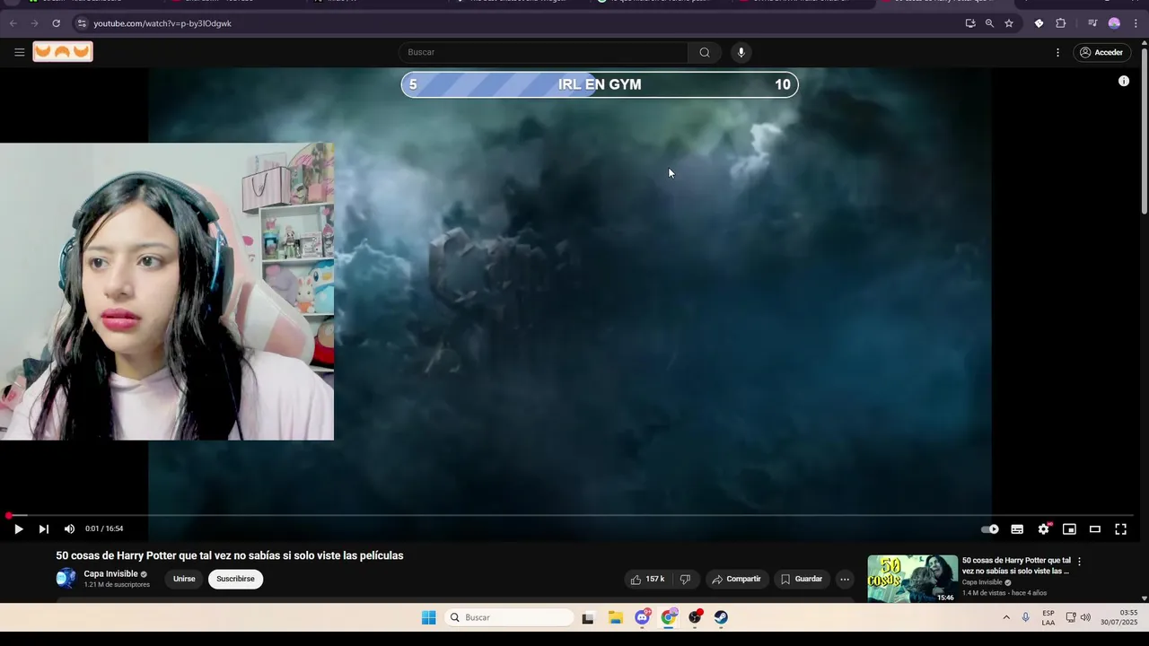Open the browser extensions puzzle icon
The image size is (1149, 646).
(1060, 23)
